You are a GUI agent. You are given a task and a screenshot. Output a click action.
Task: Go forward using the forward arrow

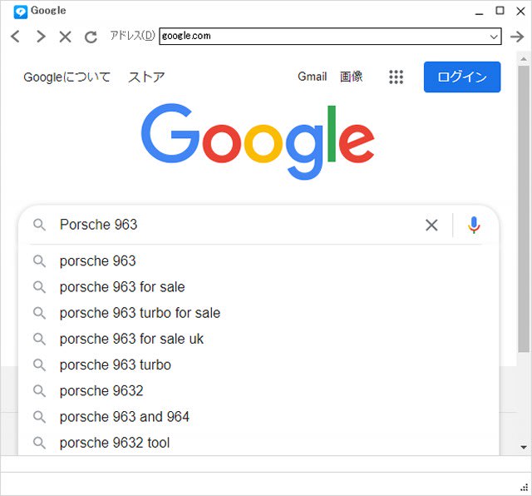tap(41, 37)
